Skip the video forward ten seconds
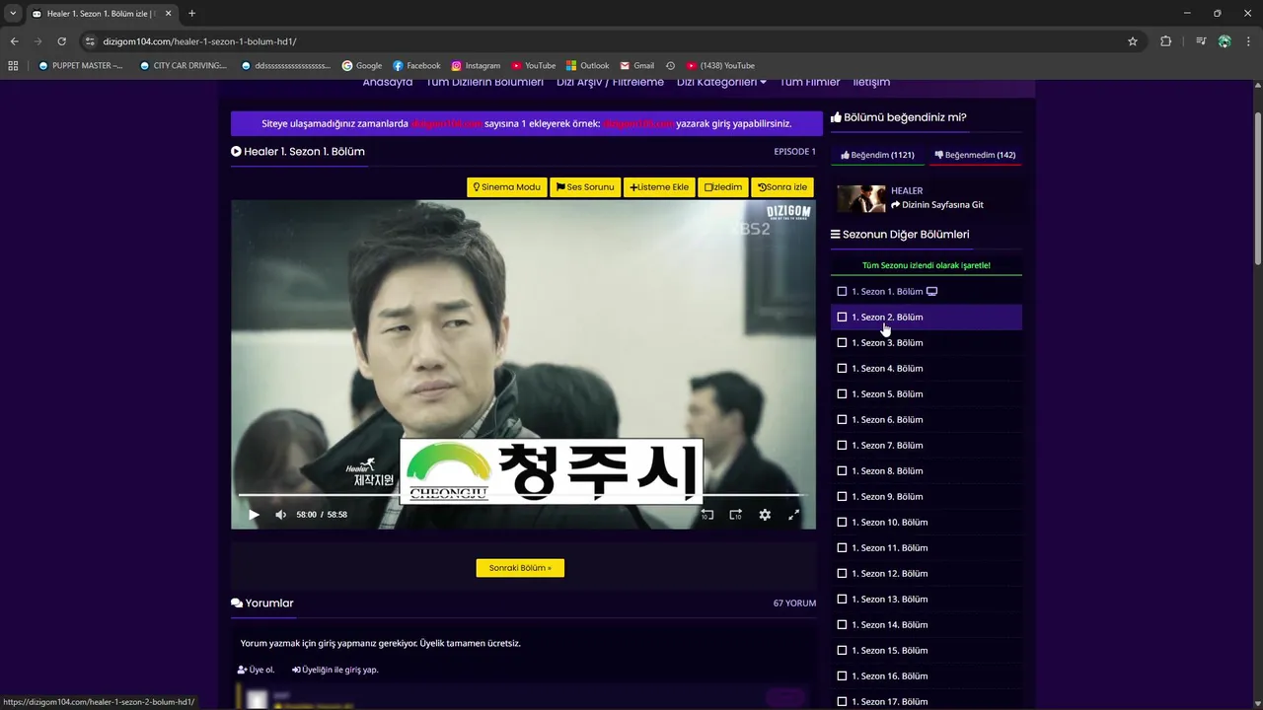The height and width of the screenshot is (710, 1263). coord(735,515)
